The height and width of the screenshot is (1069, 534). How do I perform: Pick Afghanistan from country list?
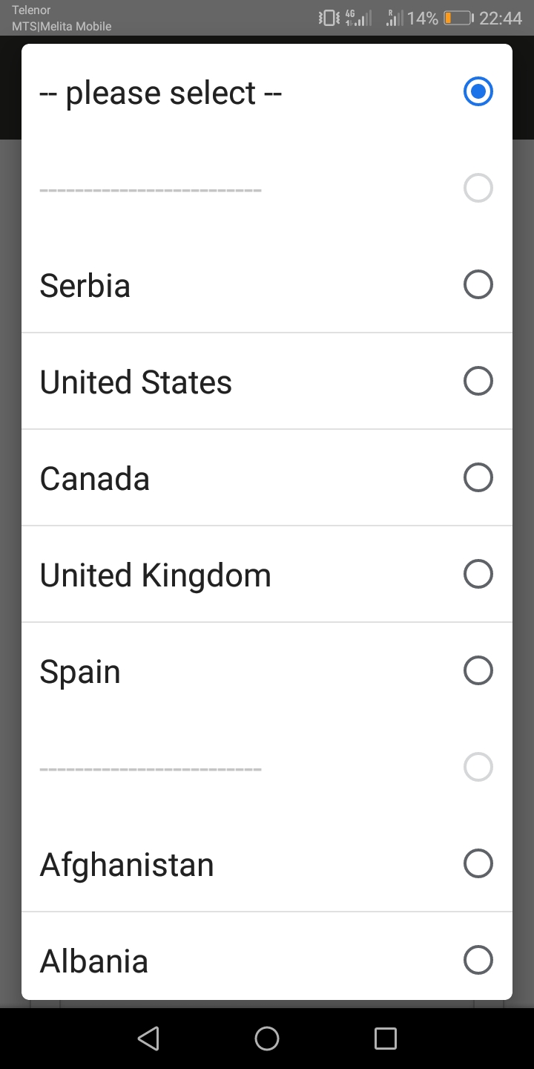tap(267, 863)
